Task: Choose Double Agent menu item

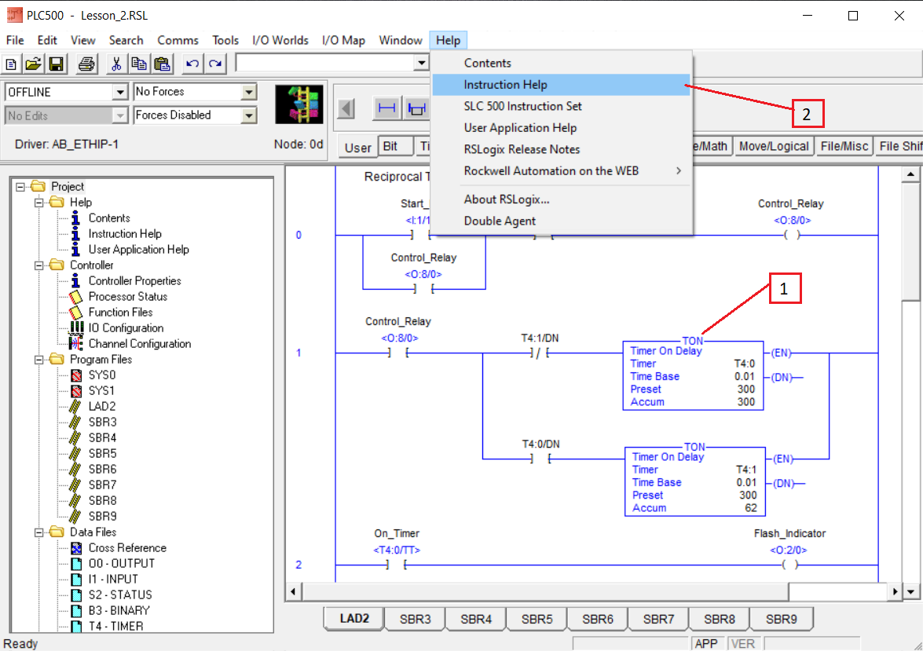Action: [x=562, y=221]
